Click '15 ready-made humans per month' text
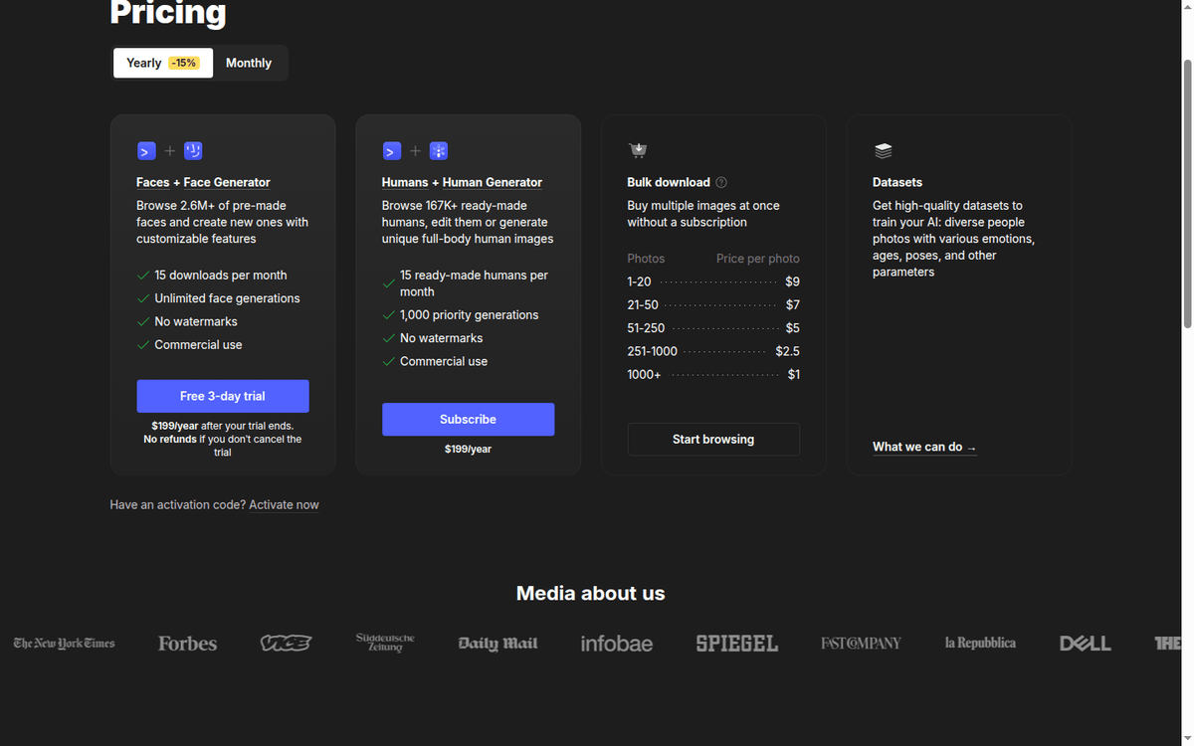This screenshot has width=1194, height=746. point(474,283)
